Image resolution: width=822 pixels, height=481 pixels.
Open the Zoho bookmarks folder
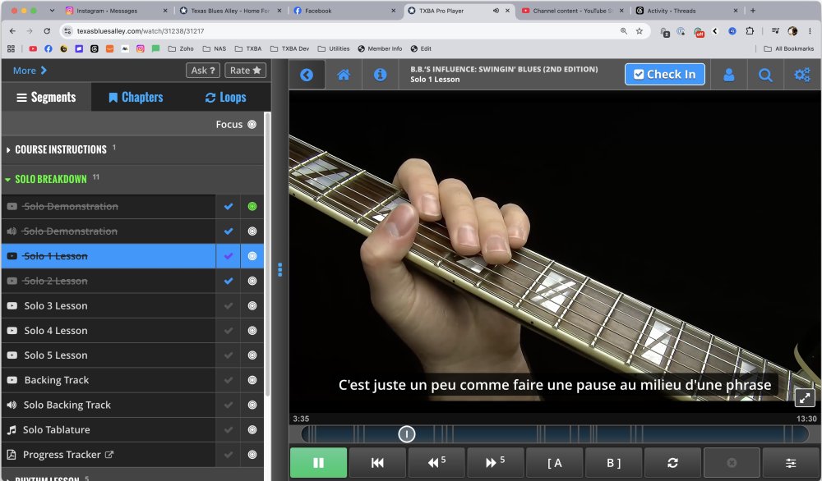pos(181,48)
